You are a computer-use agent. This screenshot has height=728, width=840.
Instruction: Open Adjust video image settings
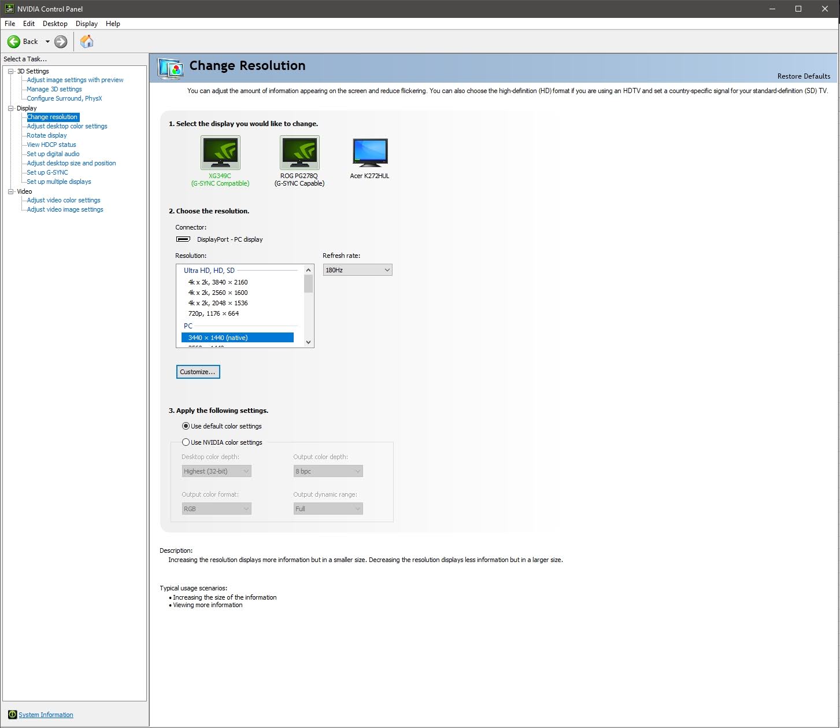[65, 209]
